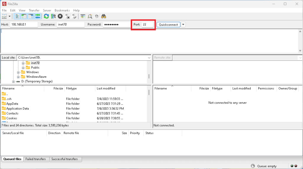The image size is (303, 169).
Task: Select Public folder in tree
Action: [35, 68]
